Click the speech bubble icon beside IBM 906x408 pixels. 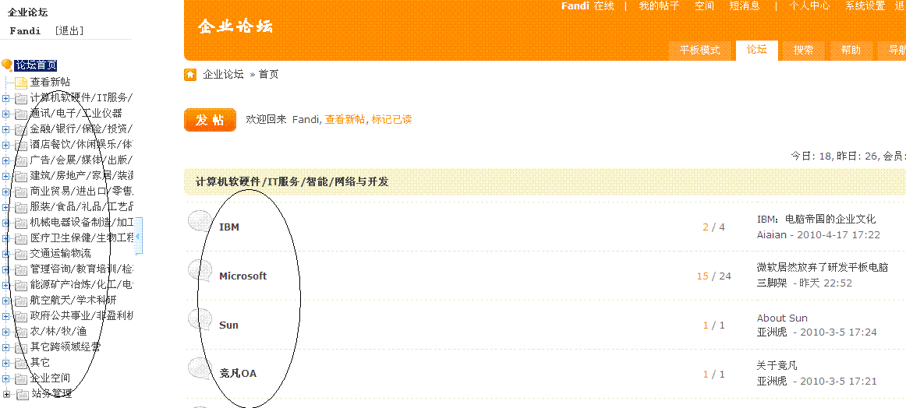(200, 223)
